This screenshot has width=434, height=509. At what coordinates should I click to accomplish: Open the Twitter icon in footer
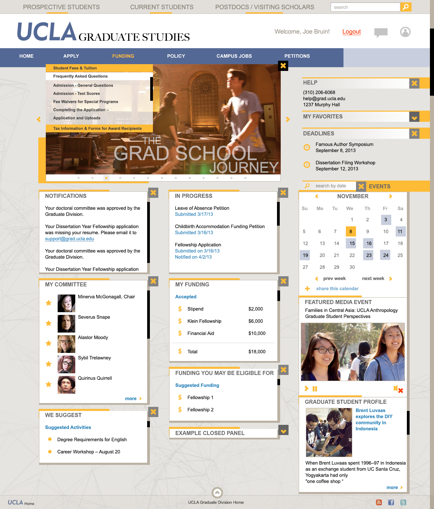tap(403, 503)
